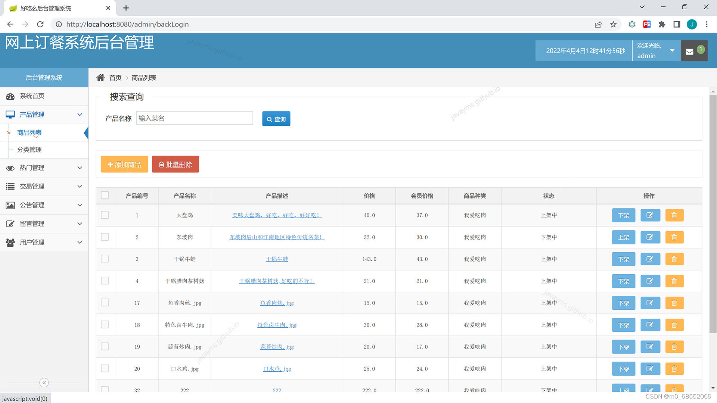Image resolution: width=717 pixels, height=403 pixels.
Task: Toggle select-all checkbox in table header
Action: tap(105, 196)
